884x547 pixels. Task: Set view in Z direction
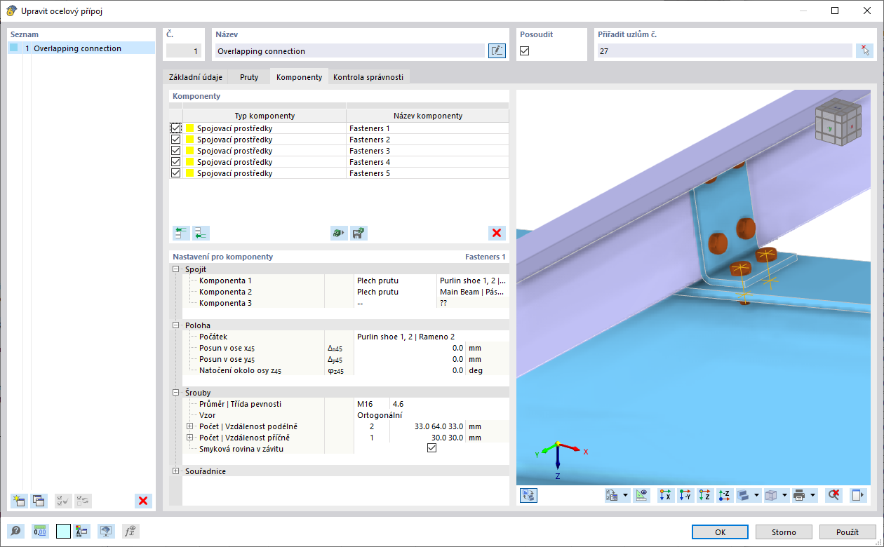706,495
